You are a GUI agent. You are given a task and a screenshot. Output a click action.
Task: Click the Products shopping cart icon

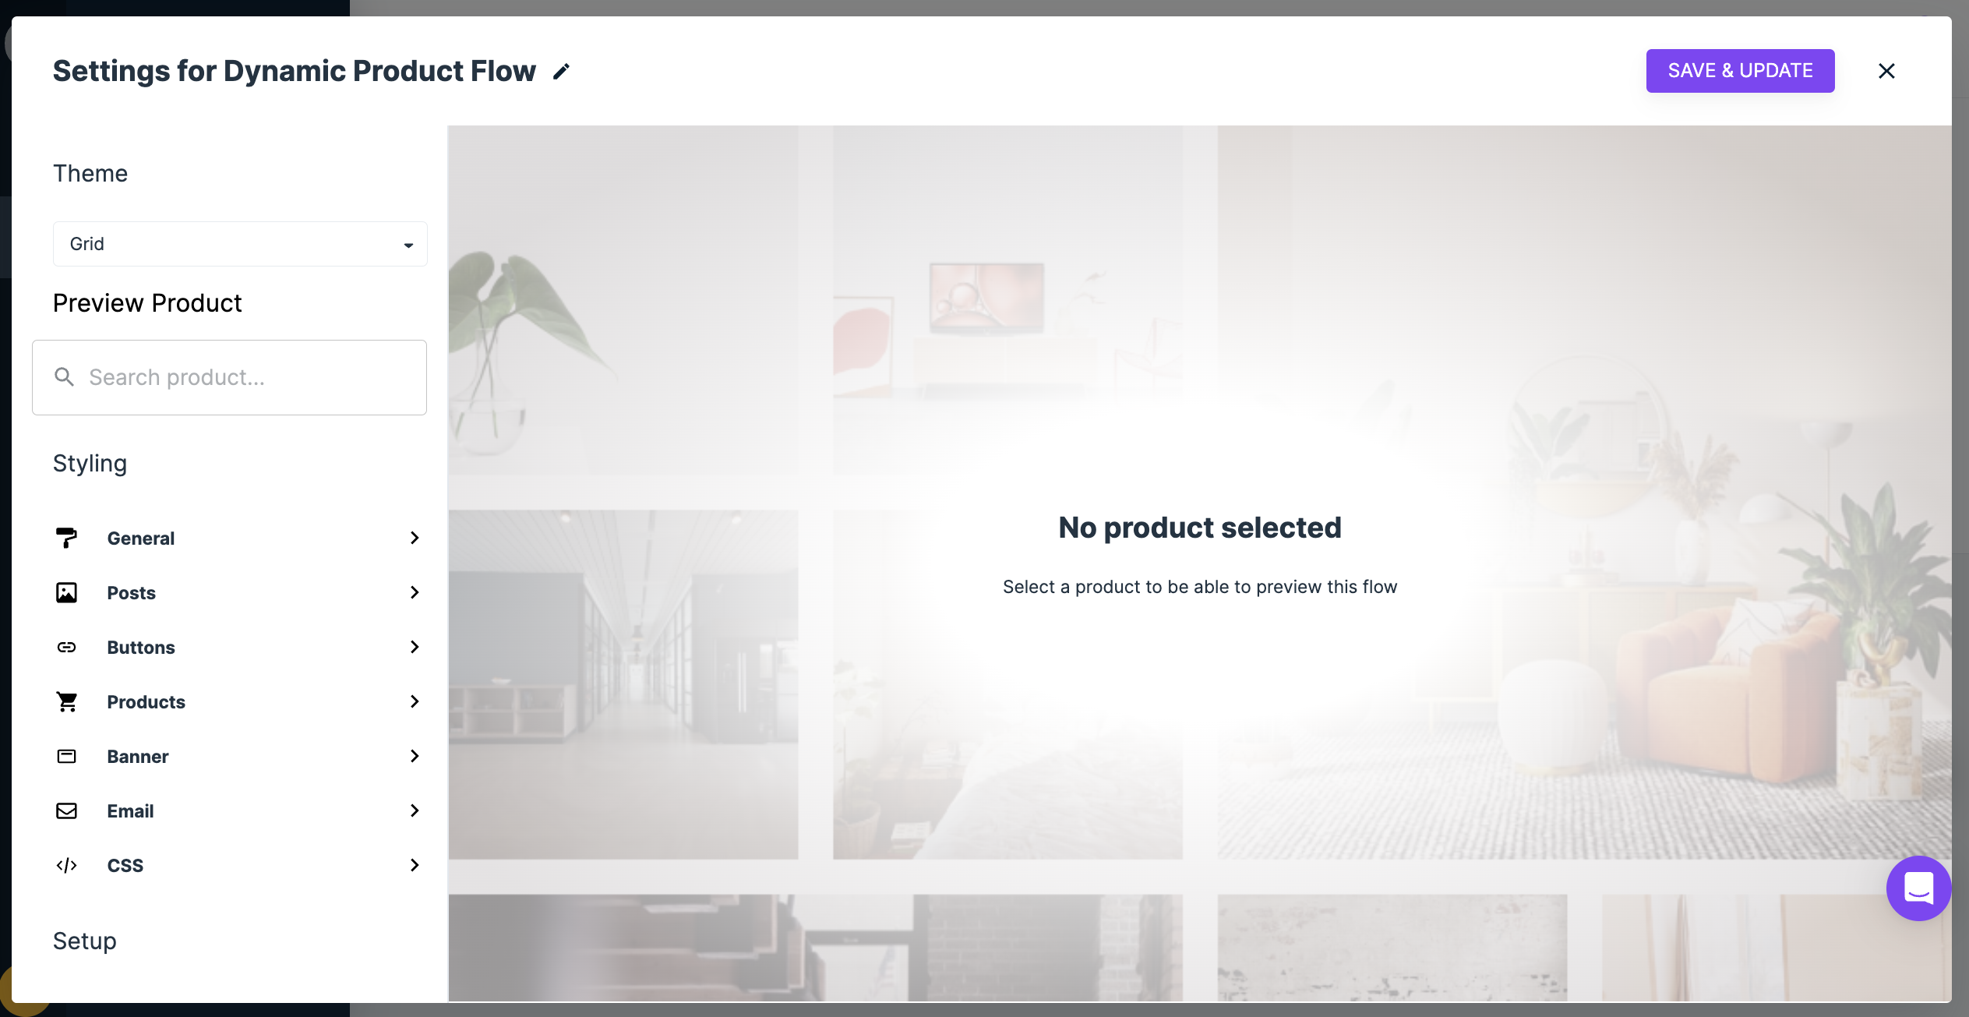pyautogui.click(x=67, y=701)
